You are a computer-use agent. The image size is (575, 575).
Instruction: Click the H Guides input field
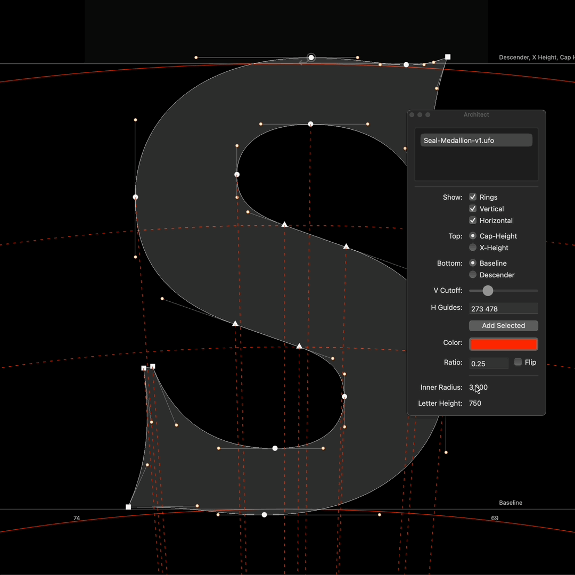503,308
